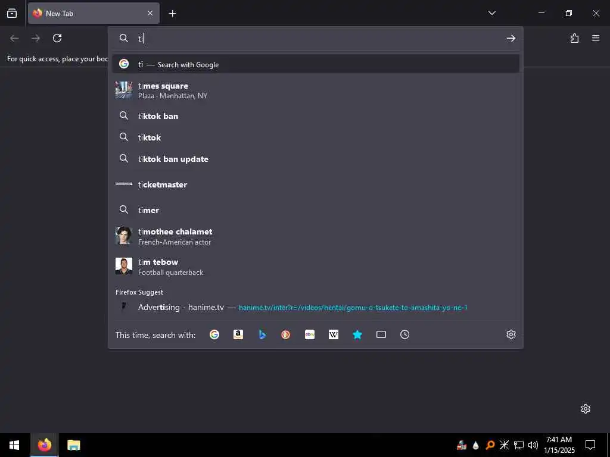
Task: Switch to the New Tab tab
Action: tap(94, 13)
